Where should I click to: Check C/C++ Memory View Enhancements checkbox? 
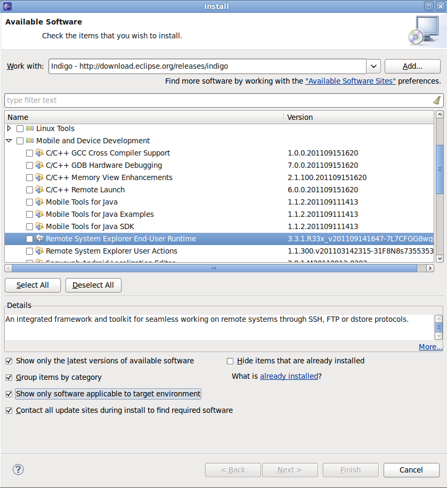pos(30,178)
